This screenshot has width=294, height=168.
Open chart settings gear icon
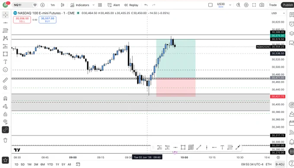click(246, 5)
